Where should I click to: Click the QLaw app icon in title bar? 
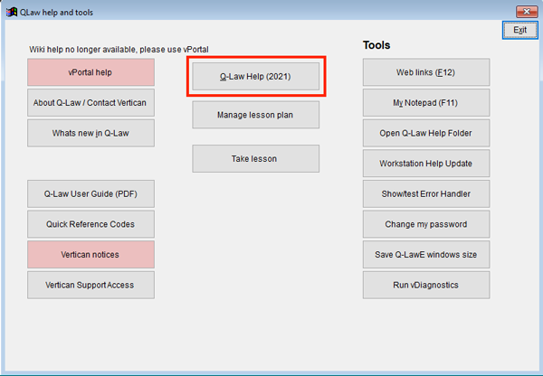12,12
